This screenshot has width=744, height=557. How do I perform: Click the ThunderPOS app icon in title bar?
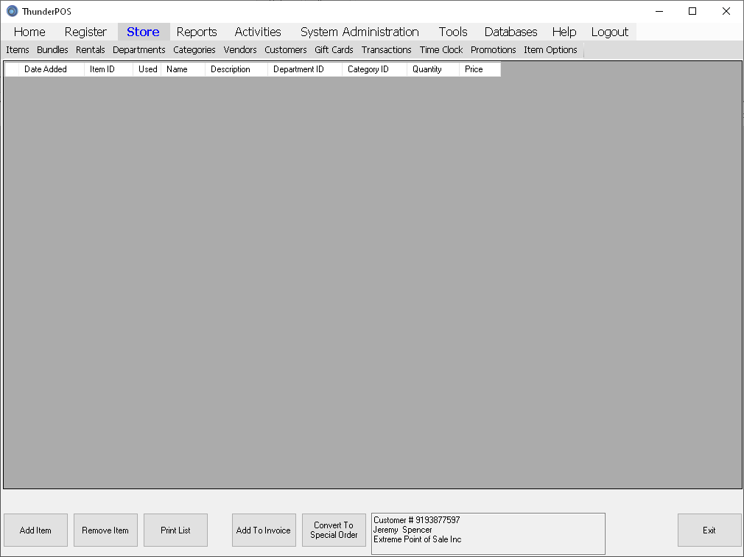point(12,11)
